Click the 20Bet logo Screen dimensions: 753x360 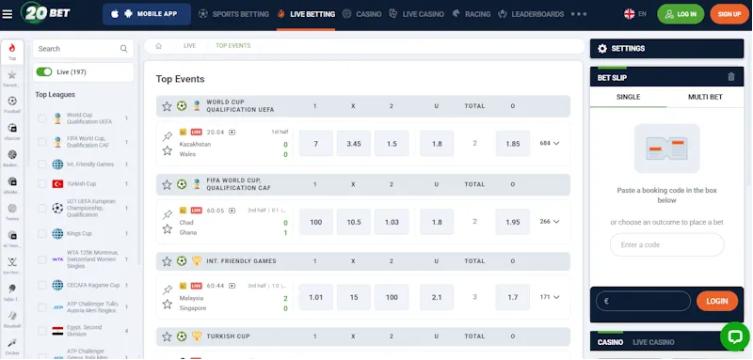(x=46, y=13)
